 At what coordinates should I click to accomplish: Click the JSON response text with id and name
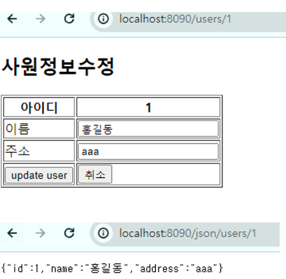click(x=112, y=268)
